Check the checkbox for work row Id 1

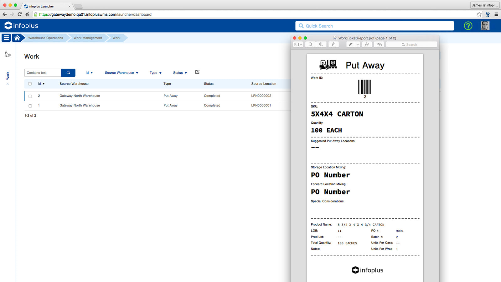pyautogui.click(x=30, y=106)
